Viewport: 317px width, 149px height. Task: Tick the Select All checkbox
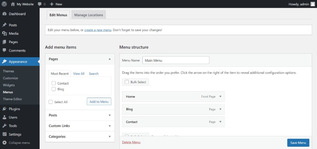(x=50, y=102)
